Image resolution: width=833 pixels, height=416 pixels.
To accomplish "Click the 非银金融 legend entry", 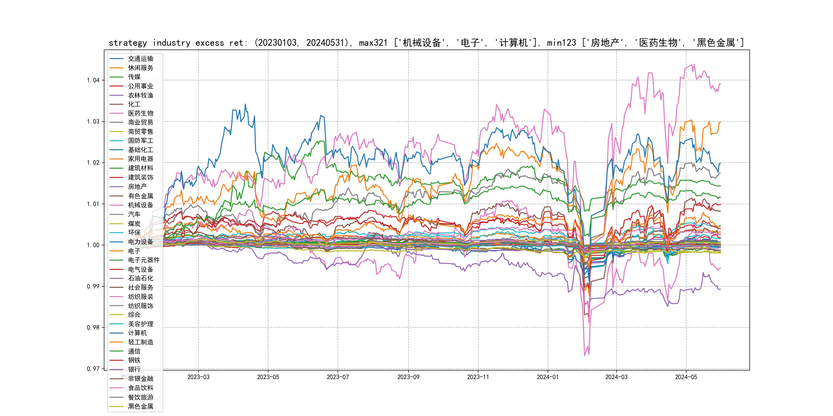I will pos(140,379).
